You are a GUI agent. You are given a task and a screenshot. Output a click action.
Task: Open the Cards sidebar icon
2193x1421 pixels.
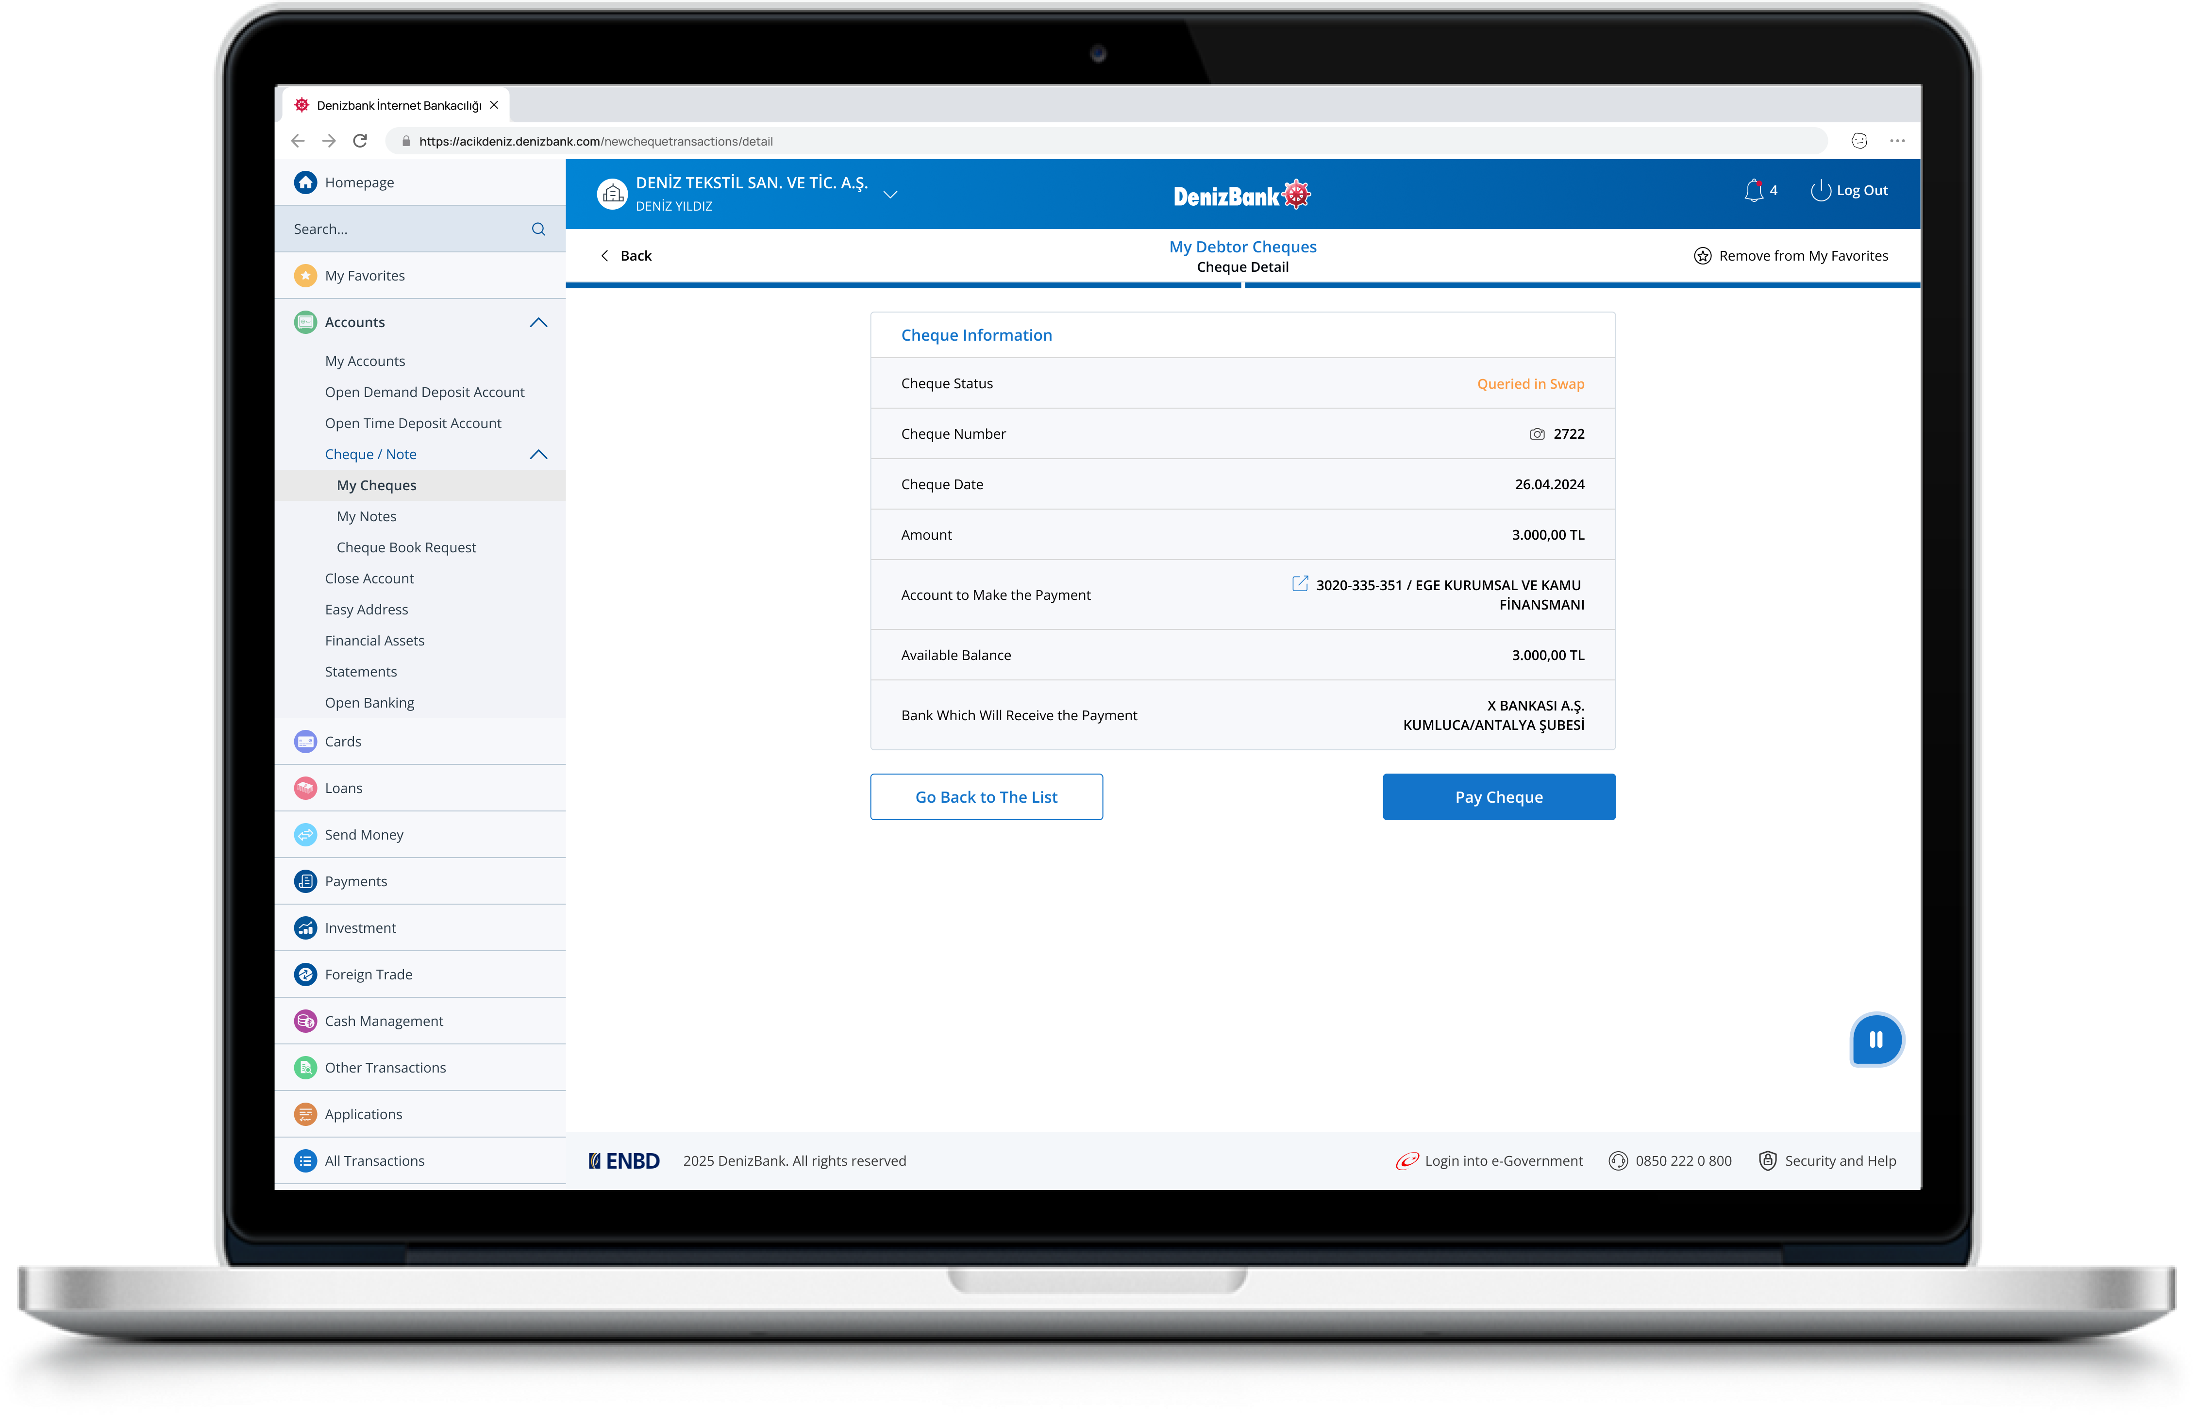coord(305,742)
